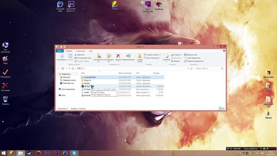The image size is (277, 156).
Task: Click Вставить ярлык (Paste shortcut) in ribbon
Action: [82, 61]
